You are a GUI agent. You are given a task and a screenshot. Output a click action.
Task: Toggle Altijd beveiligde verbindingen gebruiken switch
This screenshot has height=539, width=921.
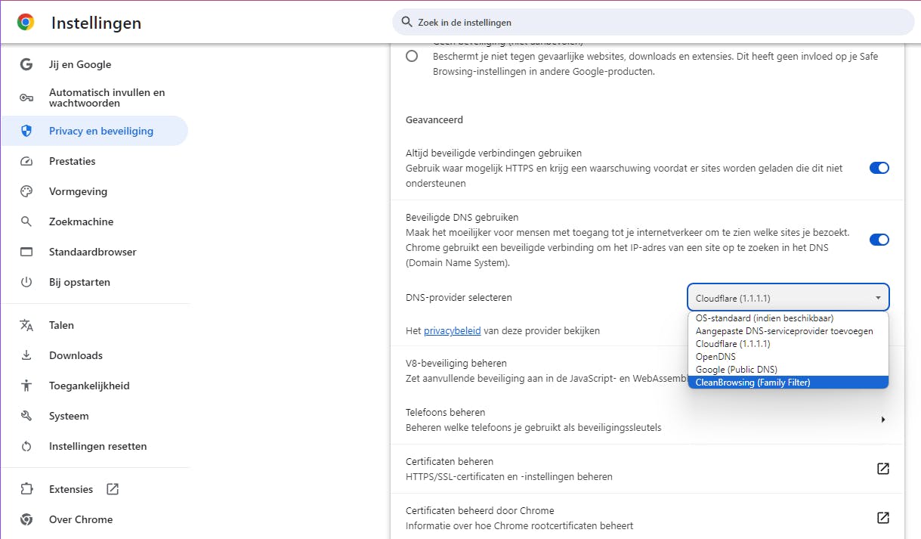point(879,168)
